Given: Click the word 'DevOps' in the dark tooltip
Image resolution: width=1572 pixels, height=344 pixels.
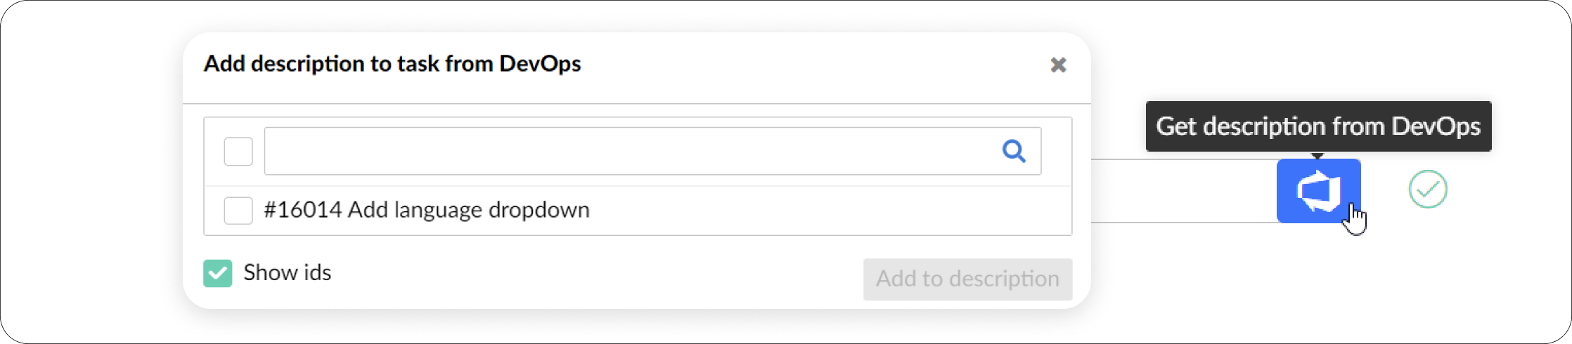Looking at the screenshot, I should (x=1436, y=126).
